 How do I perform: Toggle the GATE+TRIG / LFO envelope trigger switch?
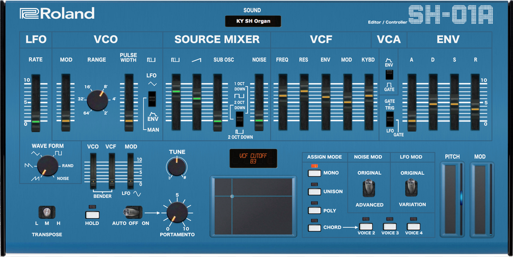[x=390, y=119]
